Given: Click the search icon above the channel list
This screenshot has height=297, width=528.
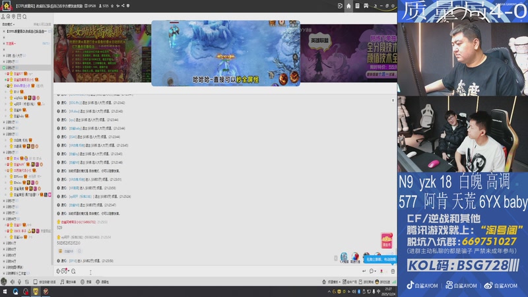Looking at the screenshot, I should pos(24,16).
